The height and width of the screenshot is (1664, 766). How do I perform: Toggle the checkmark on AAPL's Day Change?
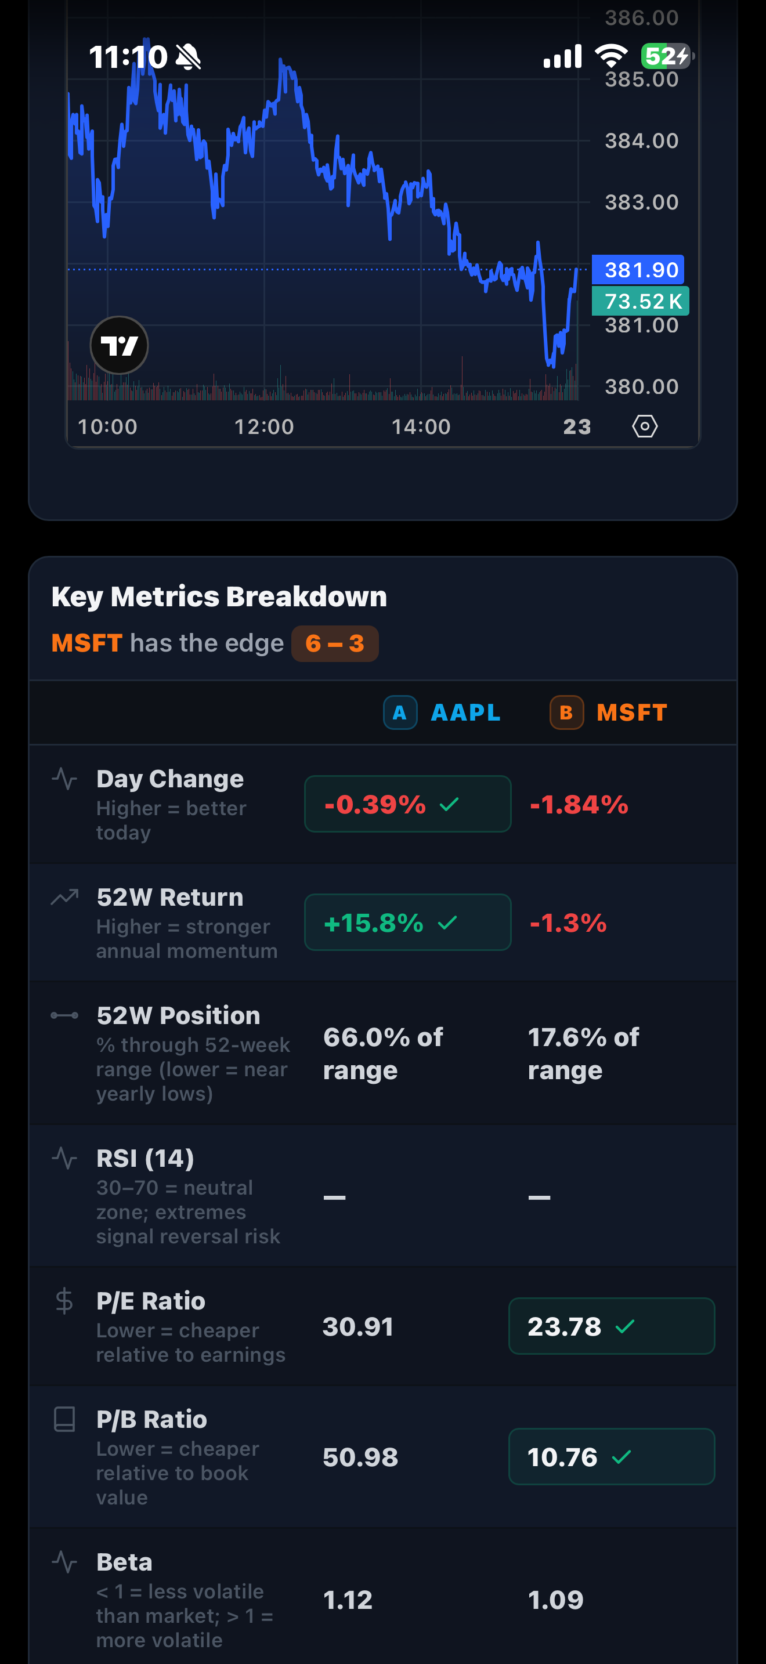tap(450, 805)
